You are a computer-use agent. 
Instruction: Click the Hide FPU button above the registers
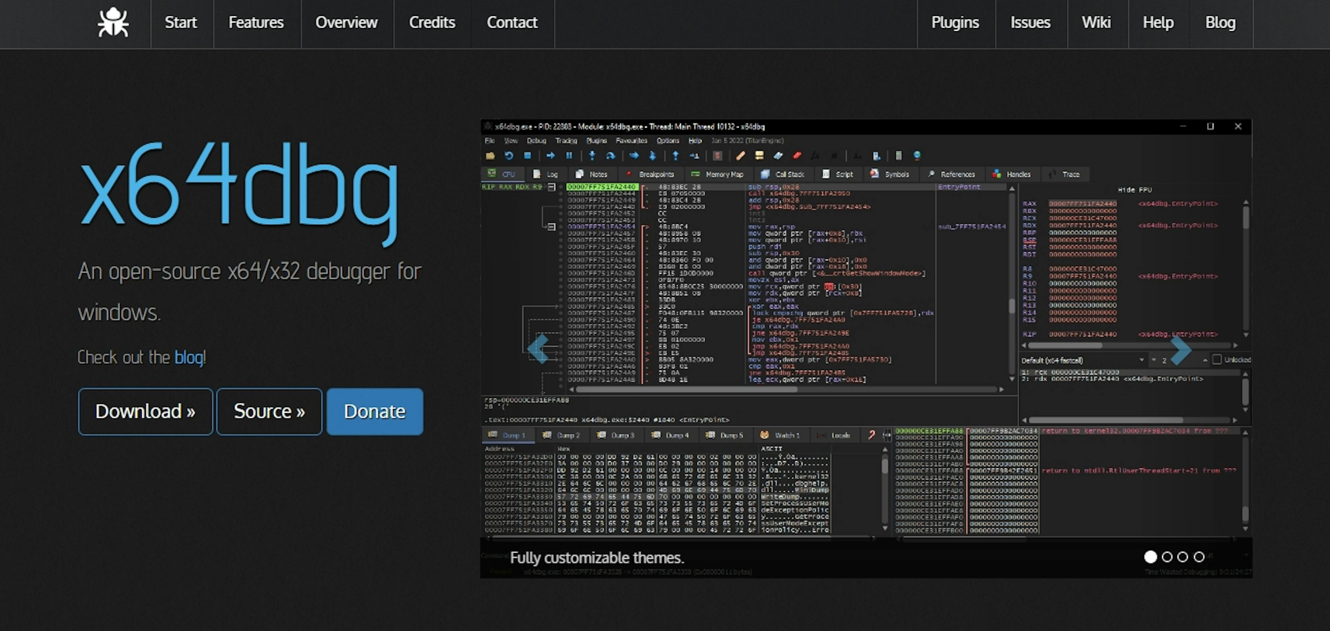point(1135,189)
